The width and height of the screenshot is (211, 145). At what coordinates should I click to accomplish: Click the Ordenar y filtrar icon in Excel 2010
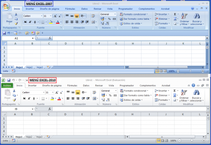(184, 93)
